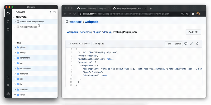Click the delete trash icon for the file
The image size is (211, 105).
[x=197, y=44]
